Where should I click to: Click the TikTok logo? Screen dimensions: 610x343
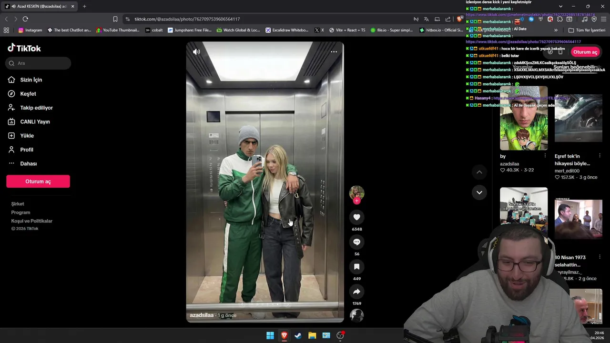[24, 48]
